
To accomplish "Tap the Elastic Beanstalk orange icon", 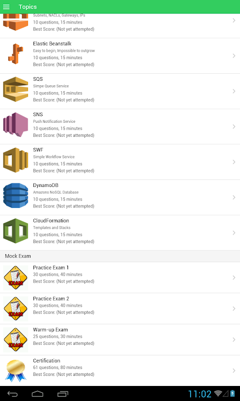I will point(15,54).
